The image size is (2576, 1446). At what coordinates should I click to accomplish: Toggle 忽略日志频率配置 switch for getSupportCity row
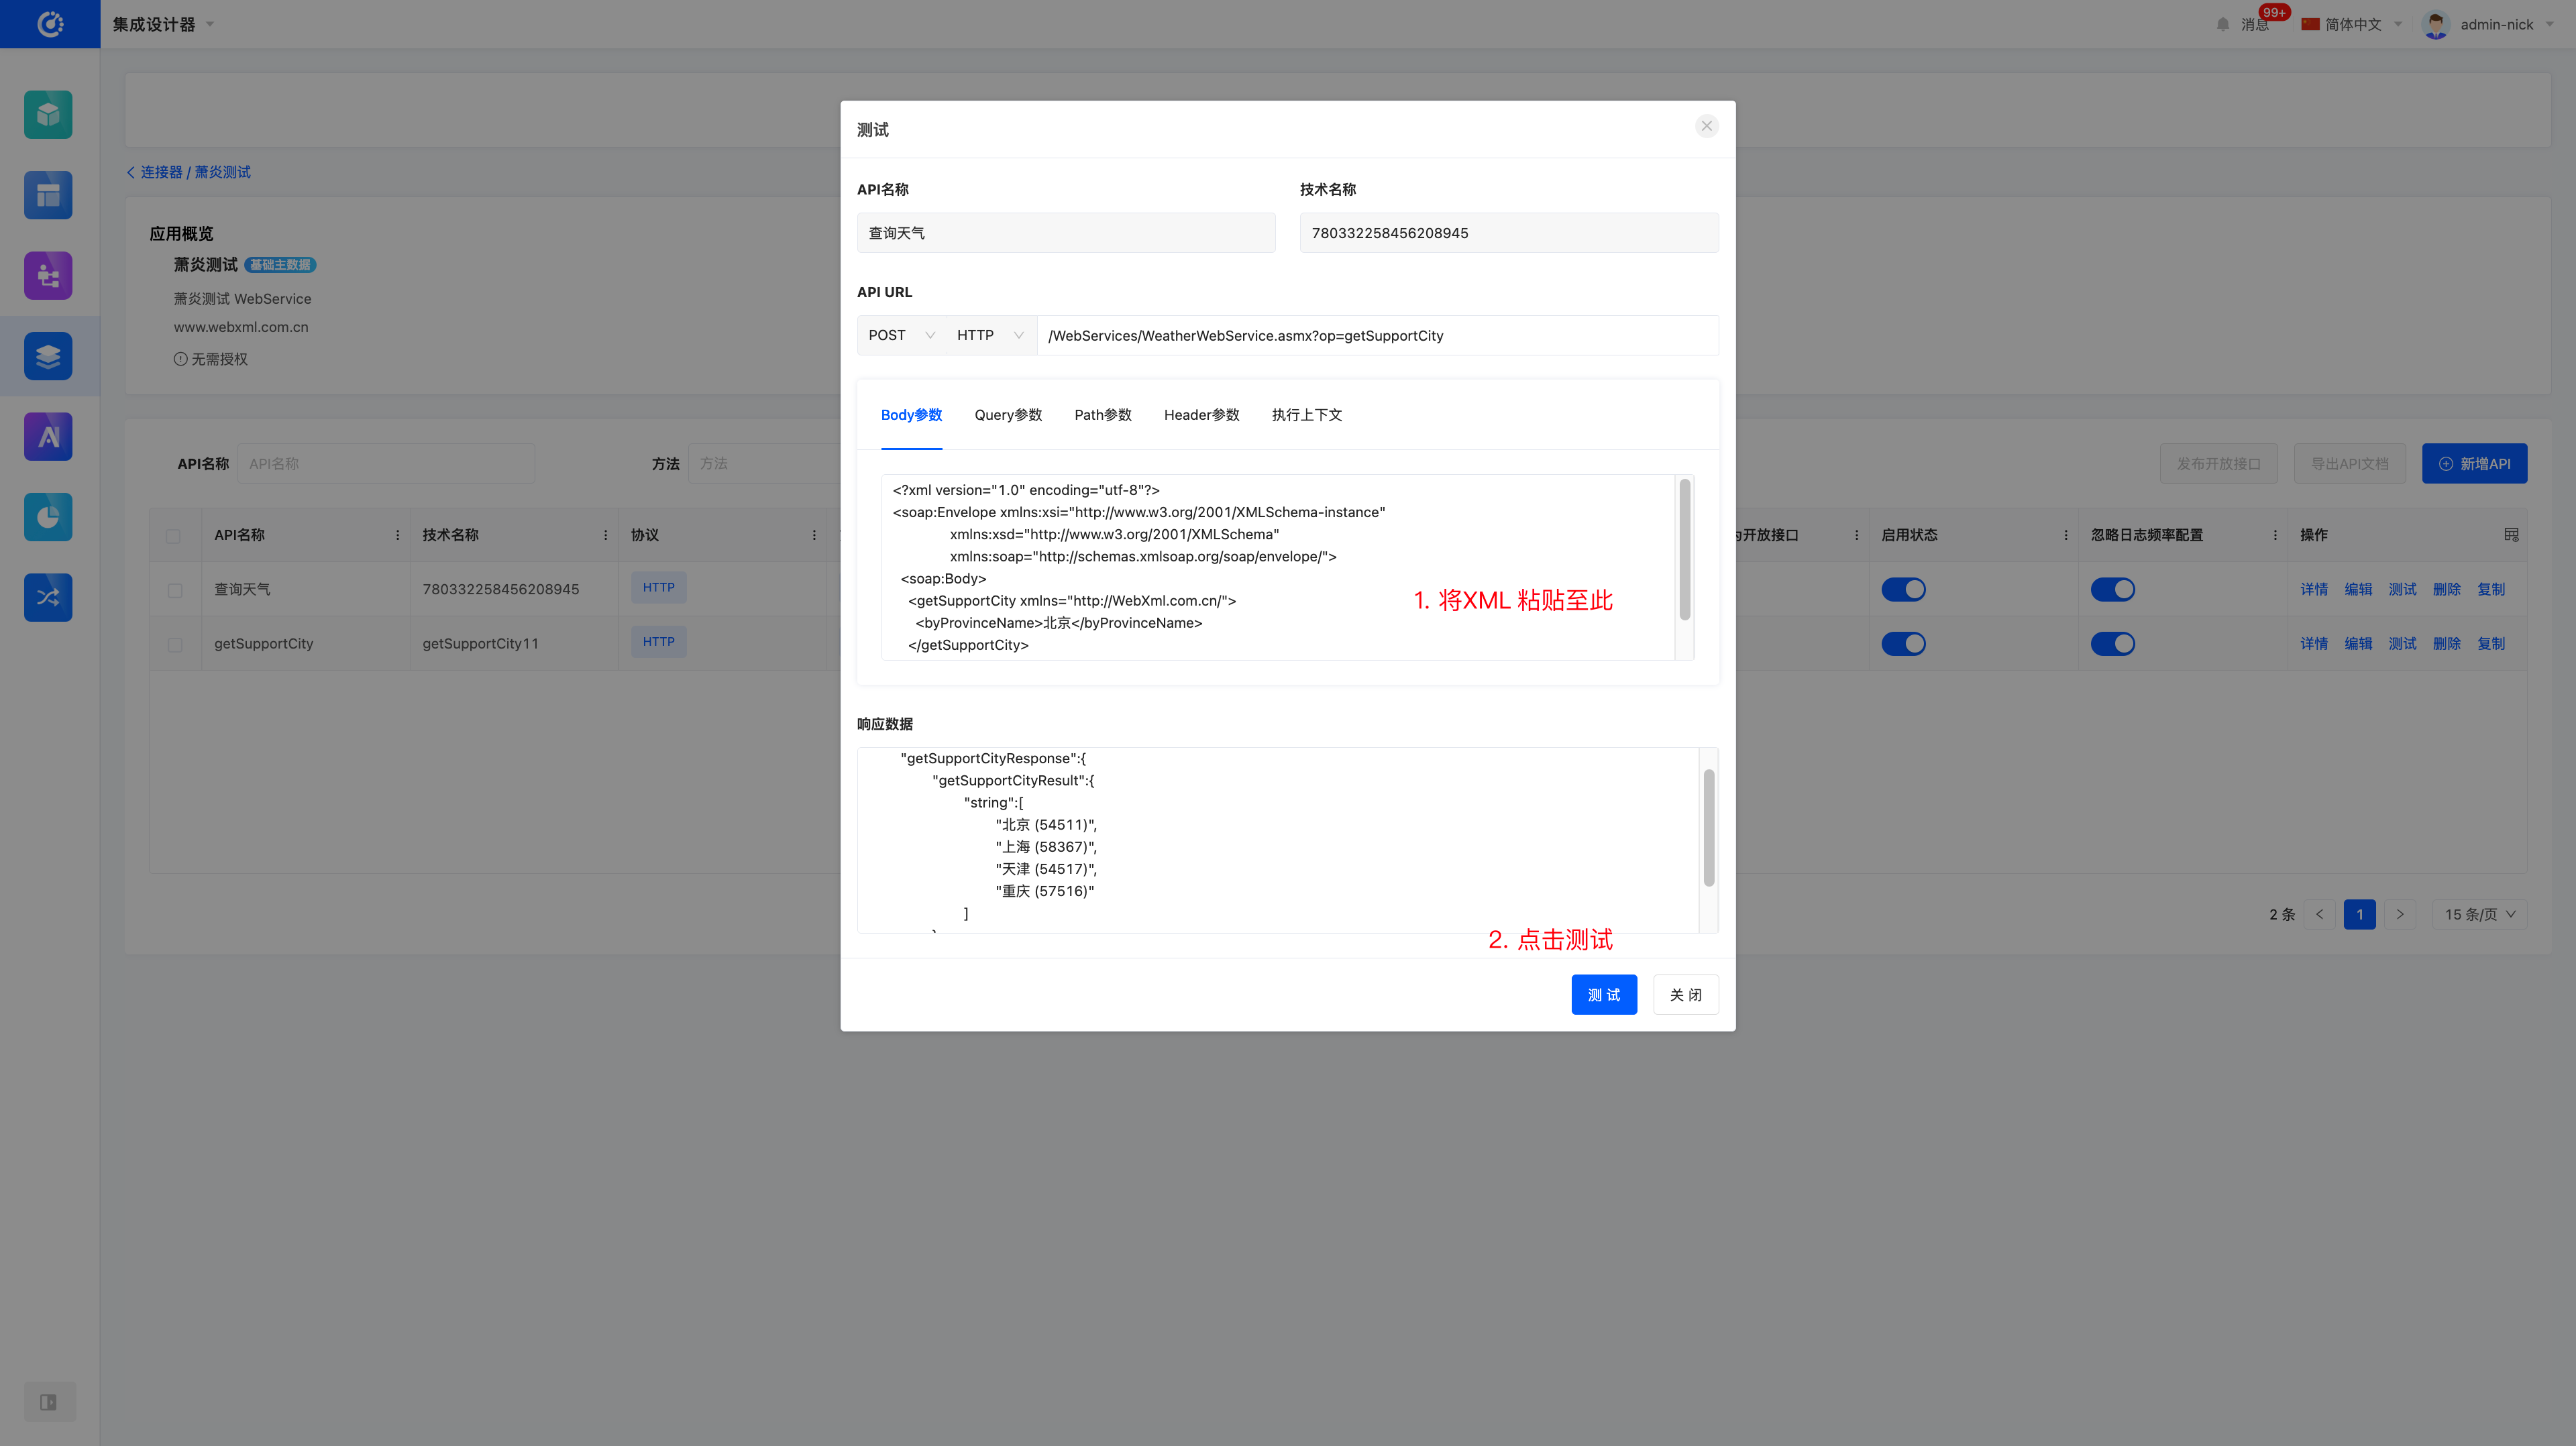click(2112, 644)
